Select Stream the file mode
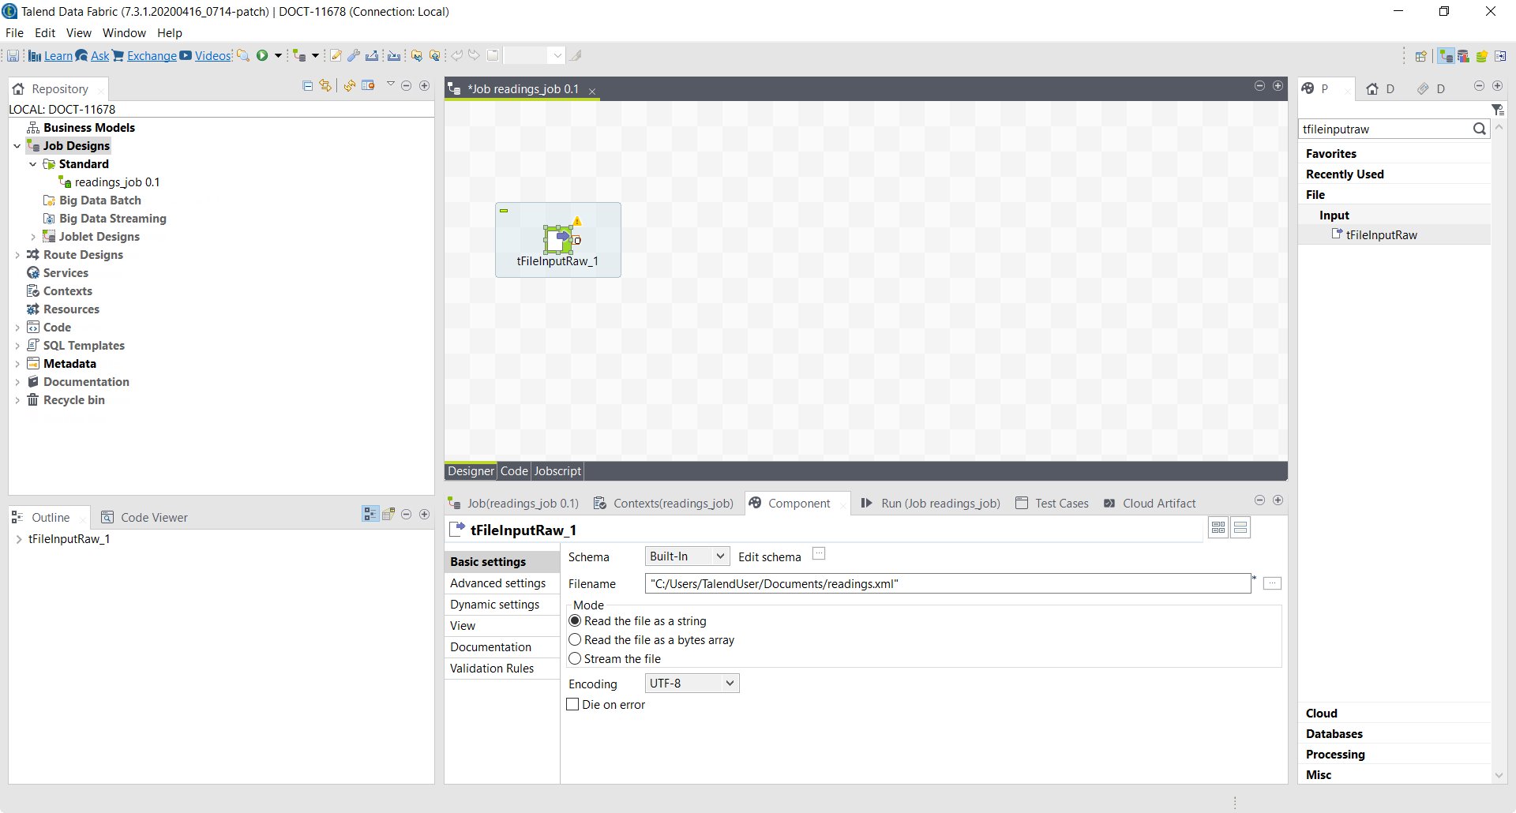The height and width of the screenshot is (813, 1516). coord(575,659)
